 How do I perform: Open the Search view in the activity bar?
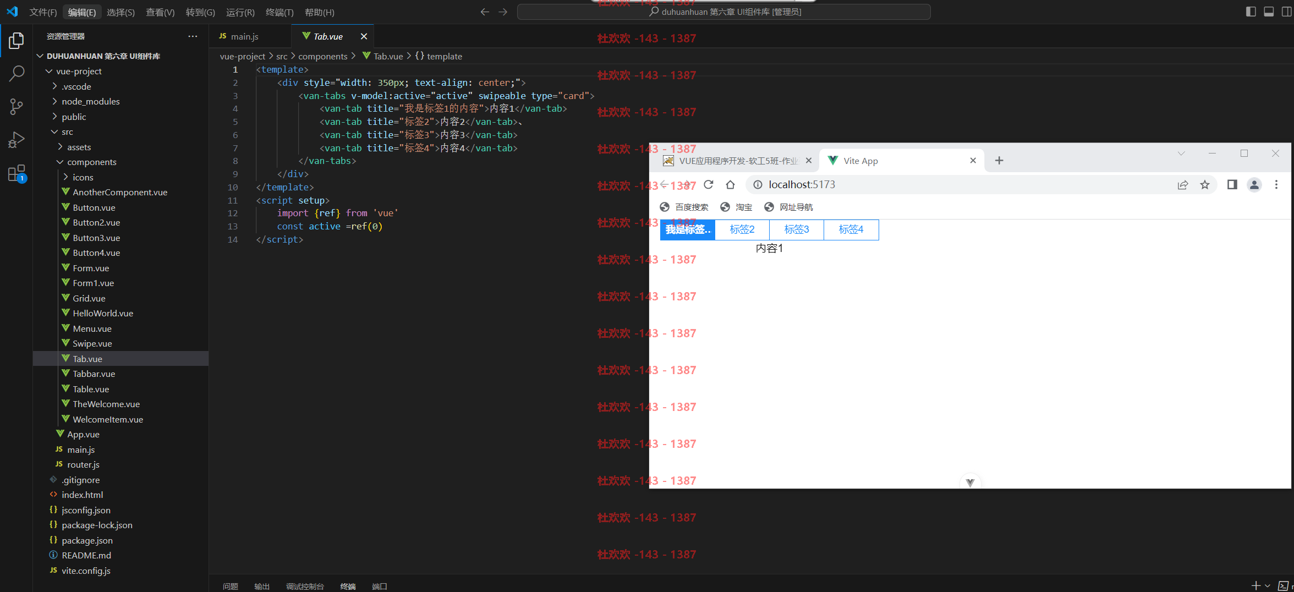coord(17,73)
